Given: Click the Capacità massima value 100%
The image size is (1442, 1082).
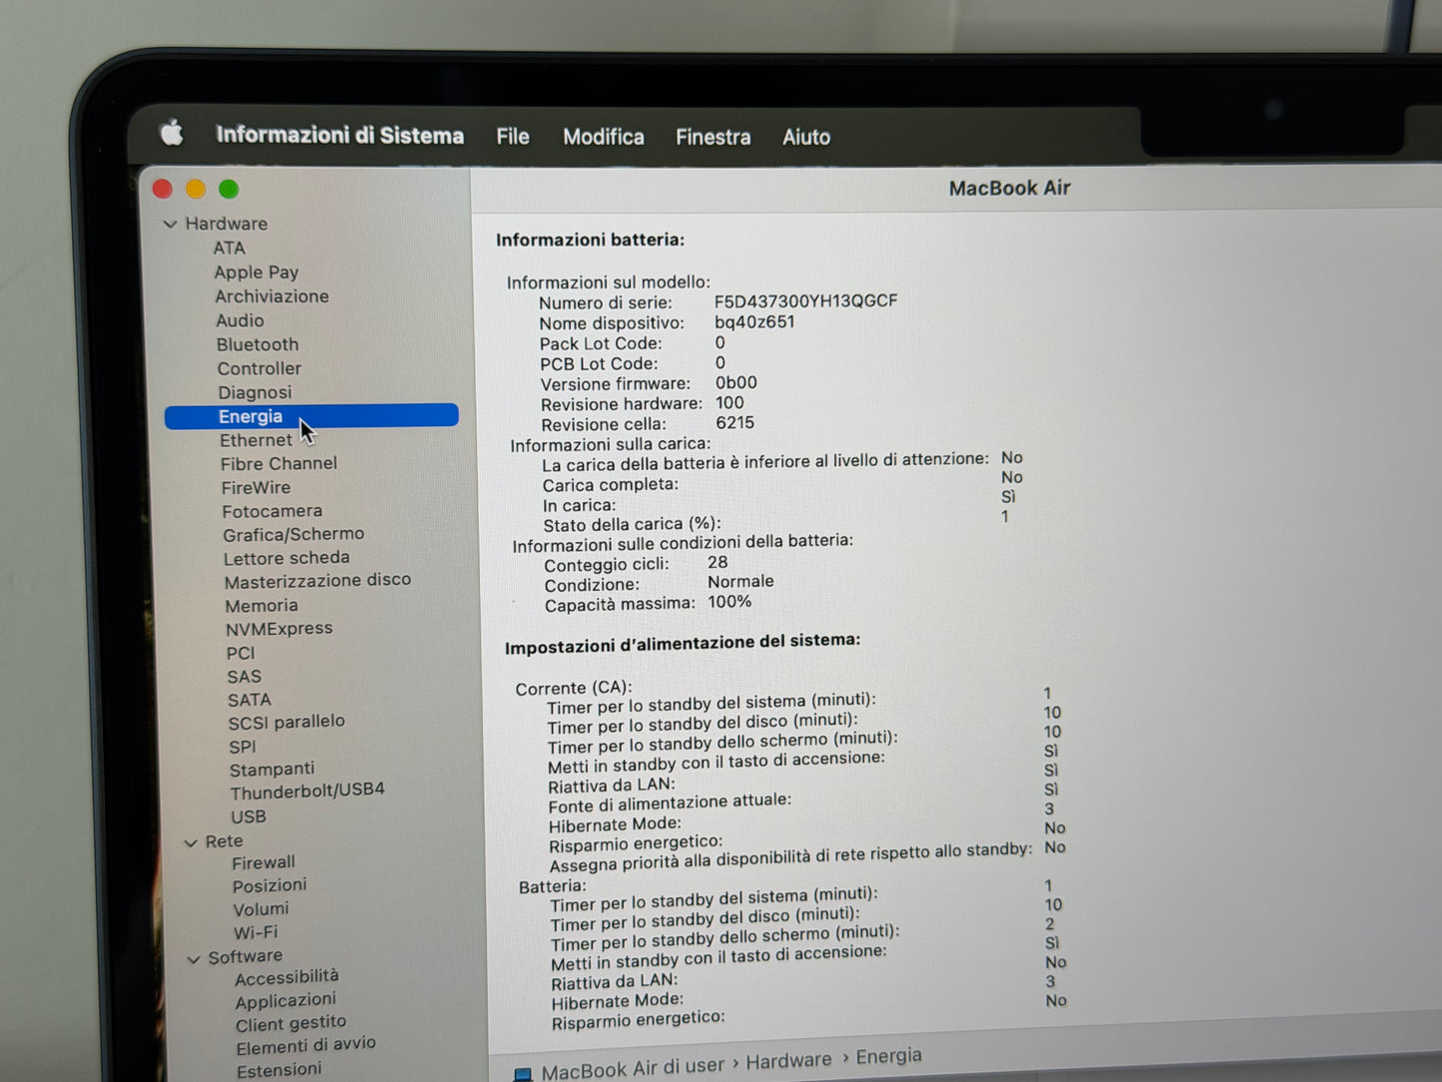Looking at the screenshot, I should 729,602.
